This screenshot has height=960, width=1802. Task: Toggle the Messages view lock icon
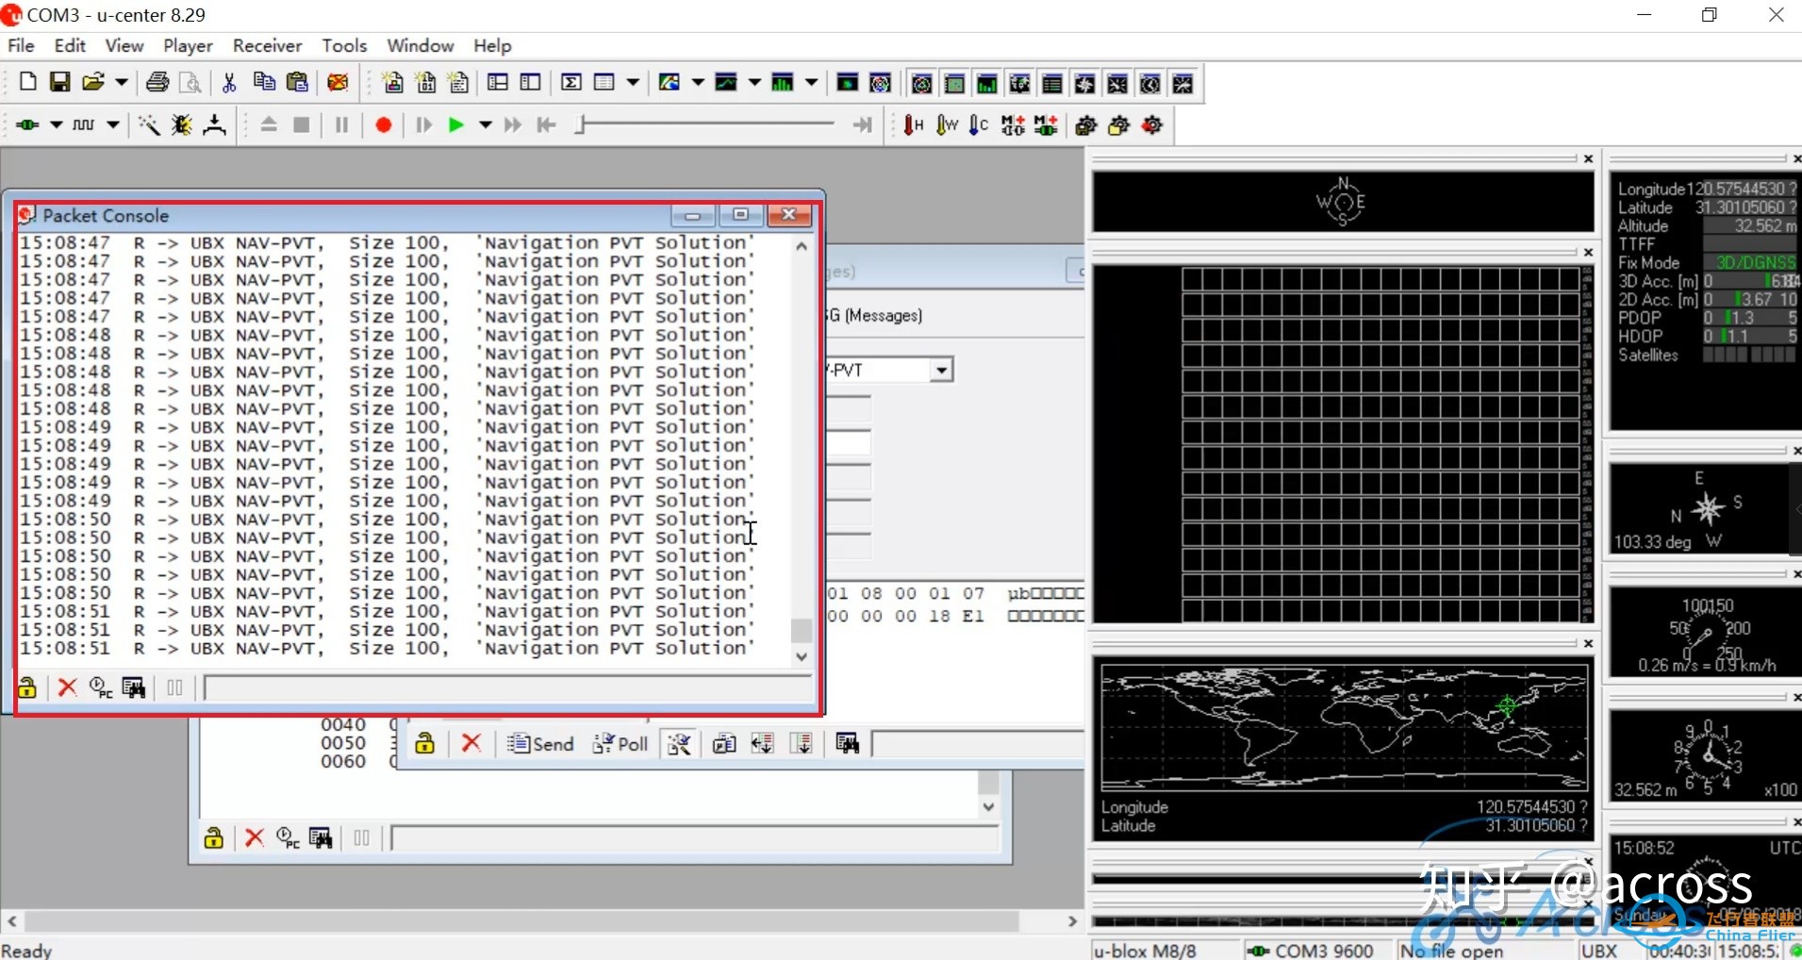click(425, 744)
